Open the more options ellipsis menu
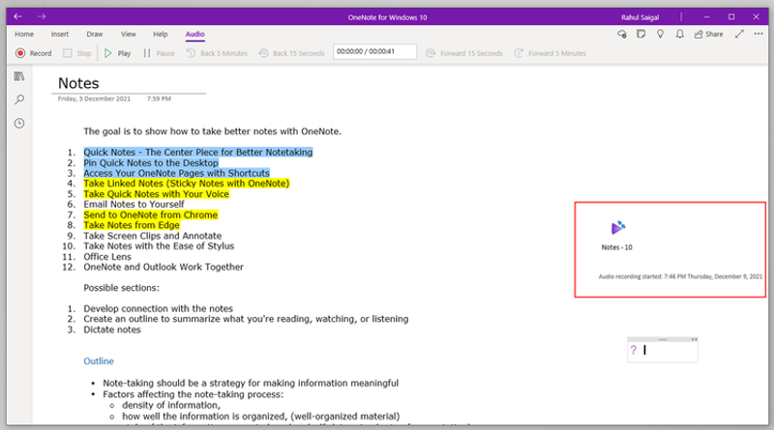The image size is (774, 430). point(759,34)
